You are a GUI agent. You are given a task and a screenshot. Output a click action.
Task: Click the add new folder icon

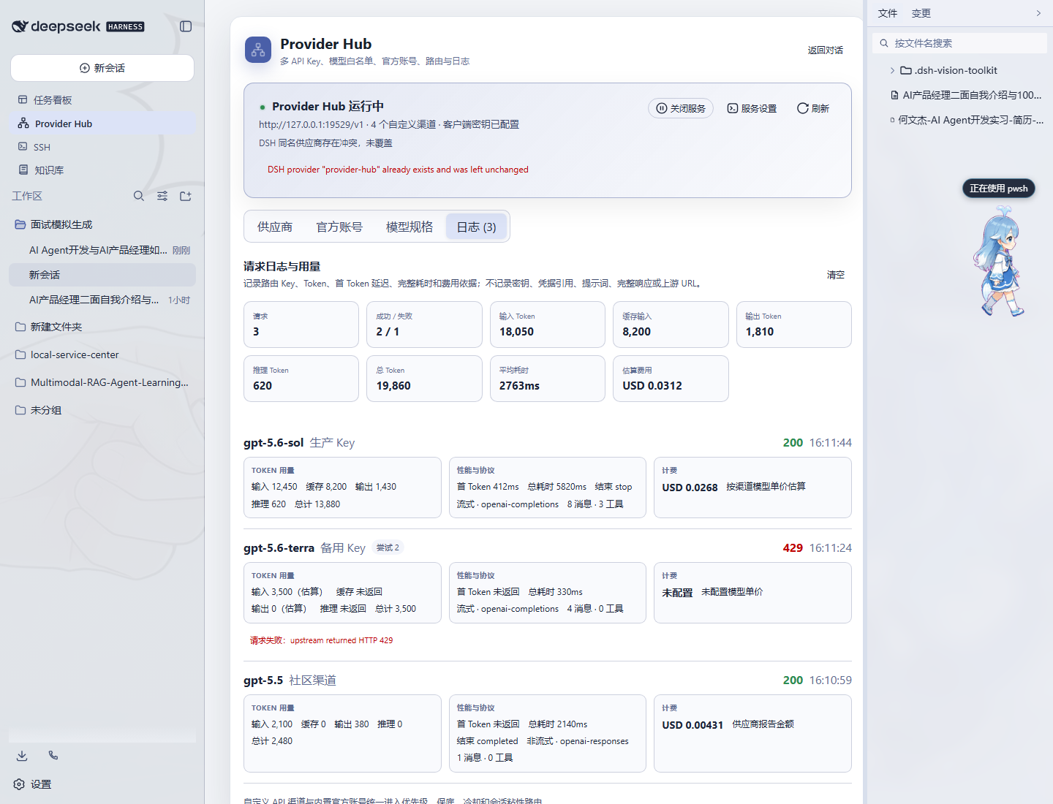(x=186, y=196)
